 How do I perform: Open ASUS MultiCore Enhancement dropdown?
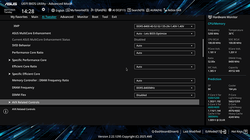[165, 34]
